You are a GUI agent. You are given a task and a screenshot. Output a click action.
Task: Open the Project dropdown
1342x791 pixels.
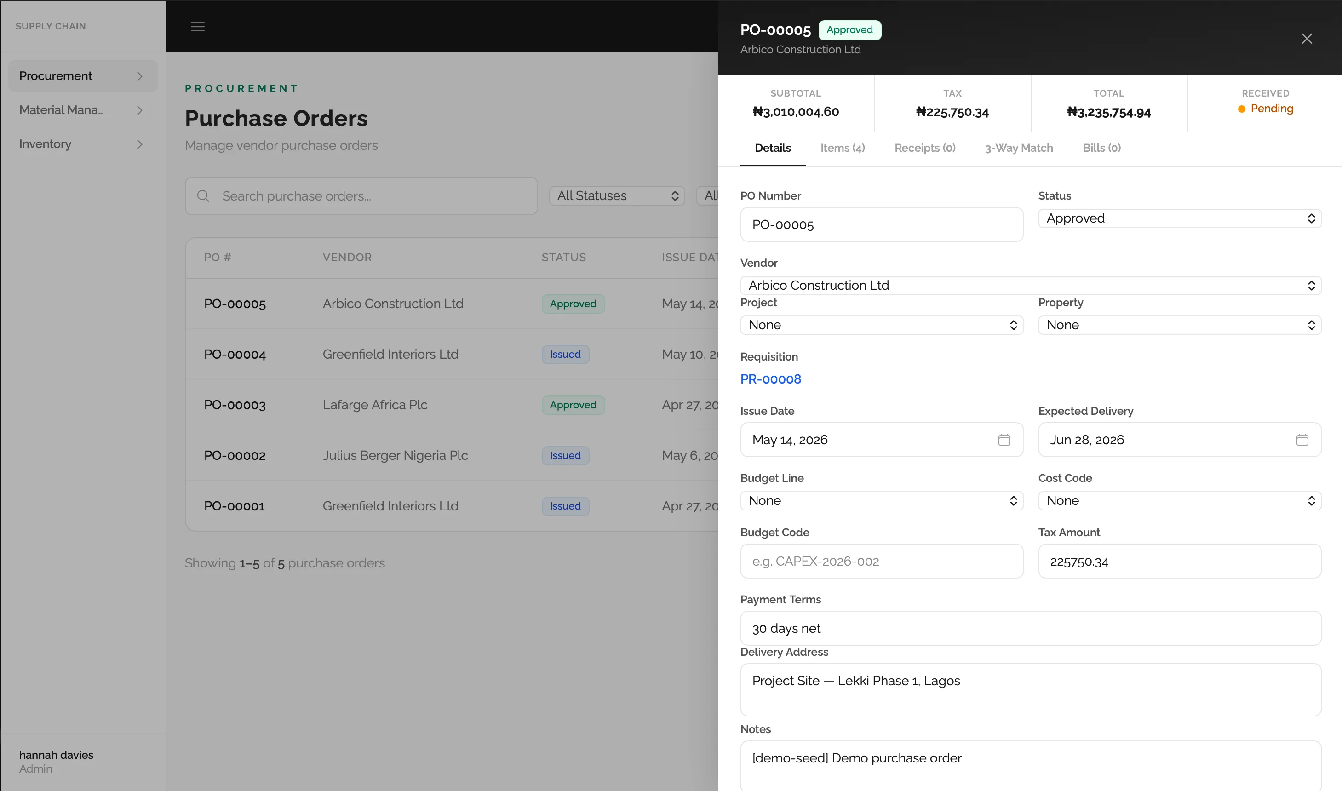(x=882, y=325)
